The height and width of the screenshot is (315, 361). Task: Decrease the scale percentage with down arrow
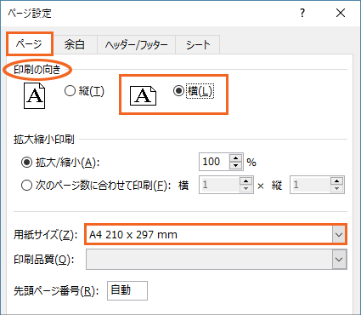(236, 166)
